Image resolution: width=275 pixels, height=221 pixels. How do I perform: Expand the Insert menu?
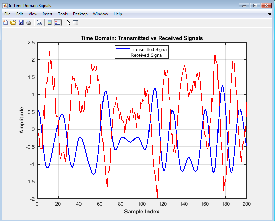tap(47, 14)
